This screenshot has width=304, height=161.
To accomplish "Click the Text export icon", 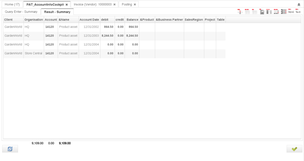I will (x=298, y=12).
